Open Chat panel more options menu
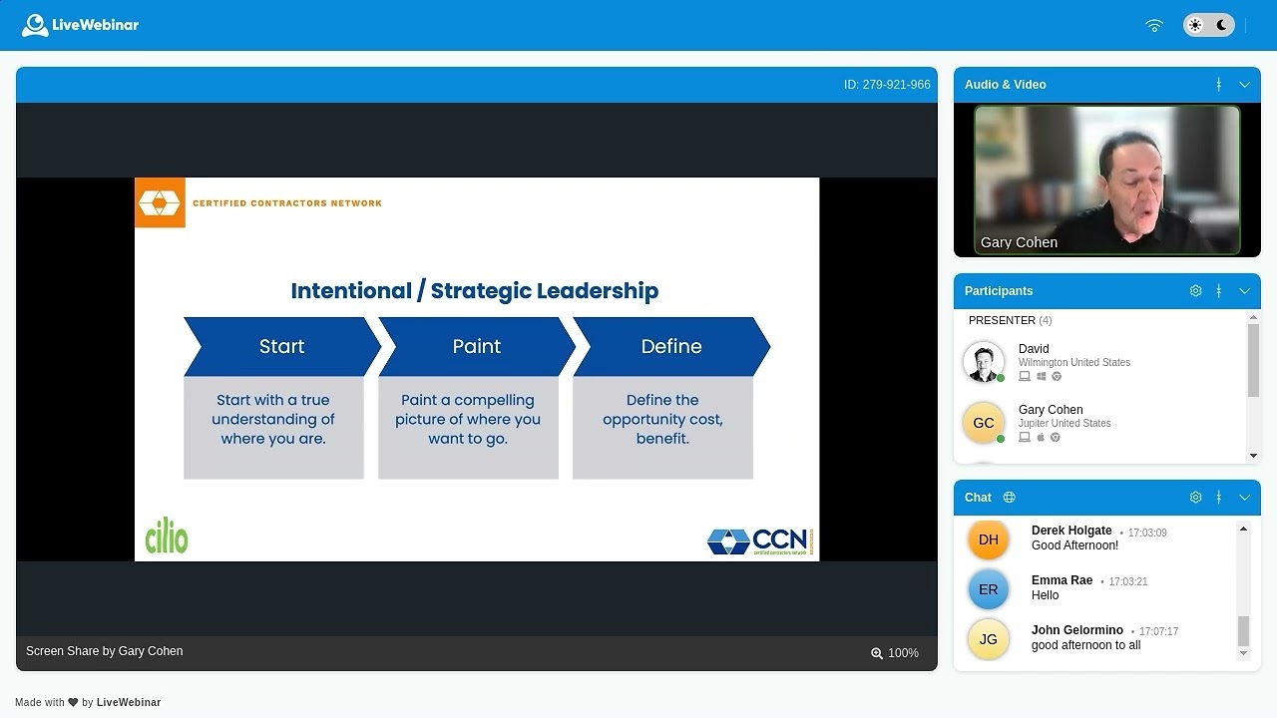Viewport: 1277px width, 718px height. [1218, 498]
